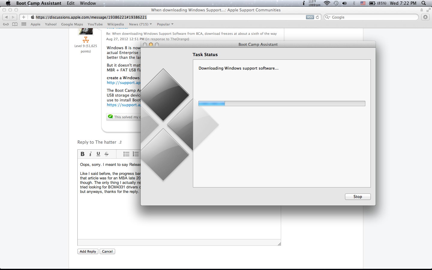Viewport: 432px width, 270px height.
Task: Click the reply editor resize handle
Action: (x=279, y=244)
